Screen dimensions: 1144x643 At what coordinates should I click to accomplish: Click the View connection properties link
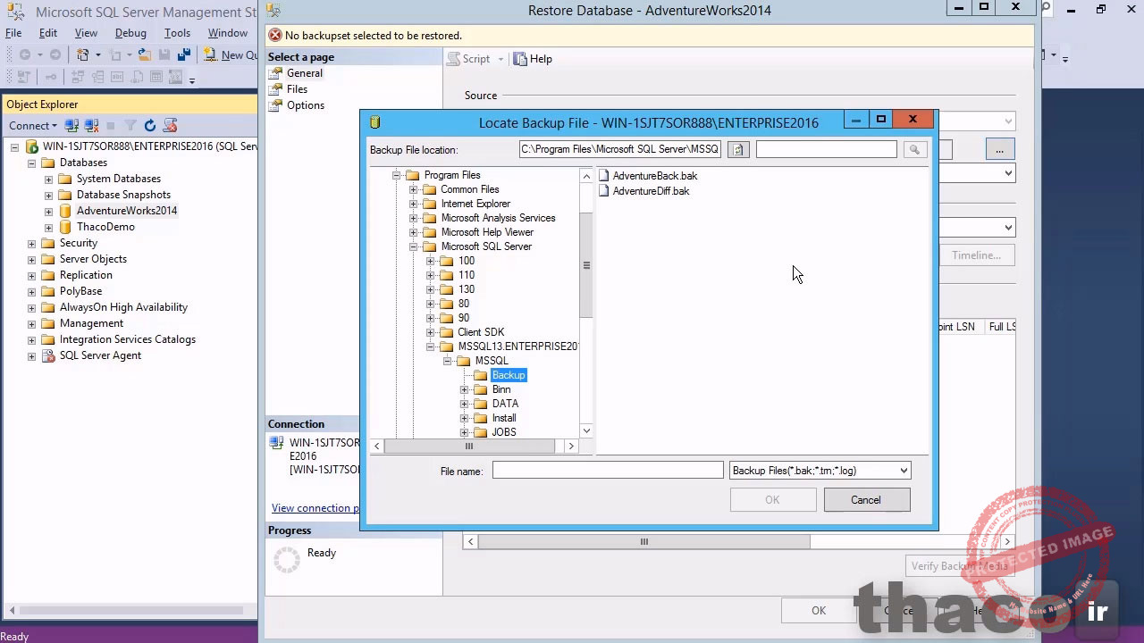(315, 507)
